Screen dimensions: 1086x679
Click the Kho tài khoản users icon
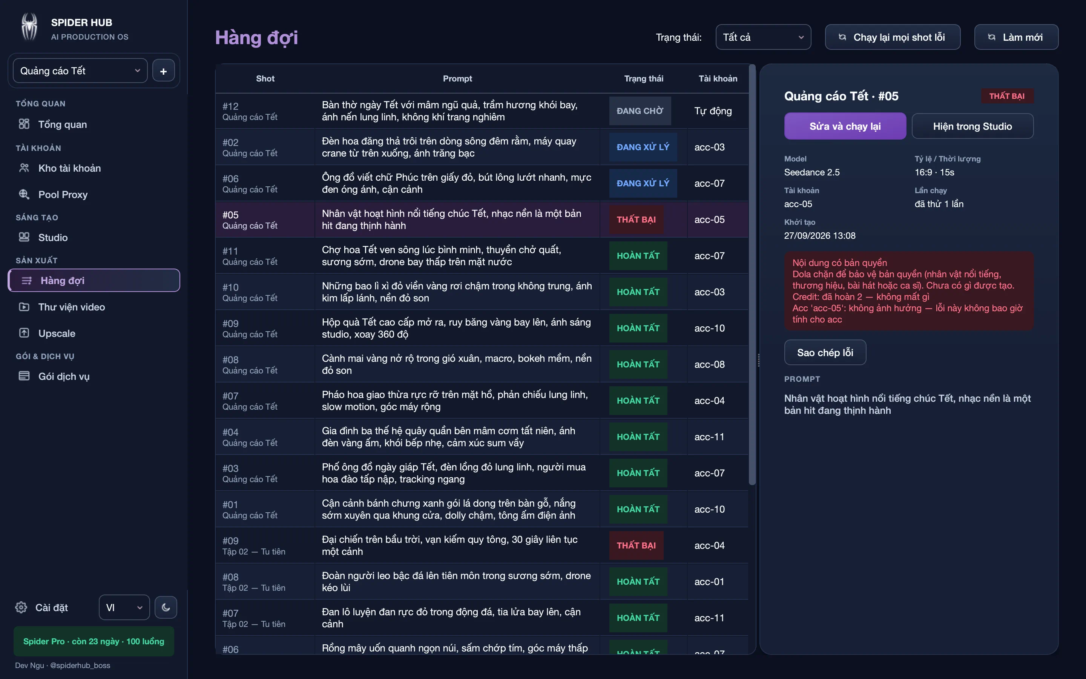coord(24,168)
